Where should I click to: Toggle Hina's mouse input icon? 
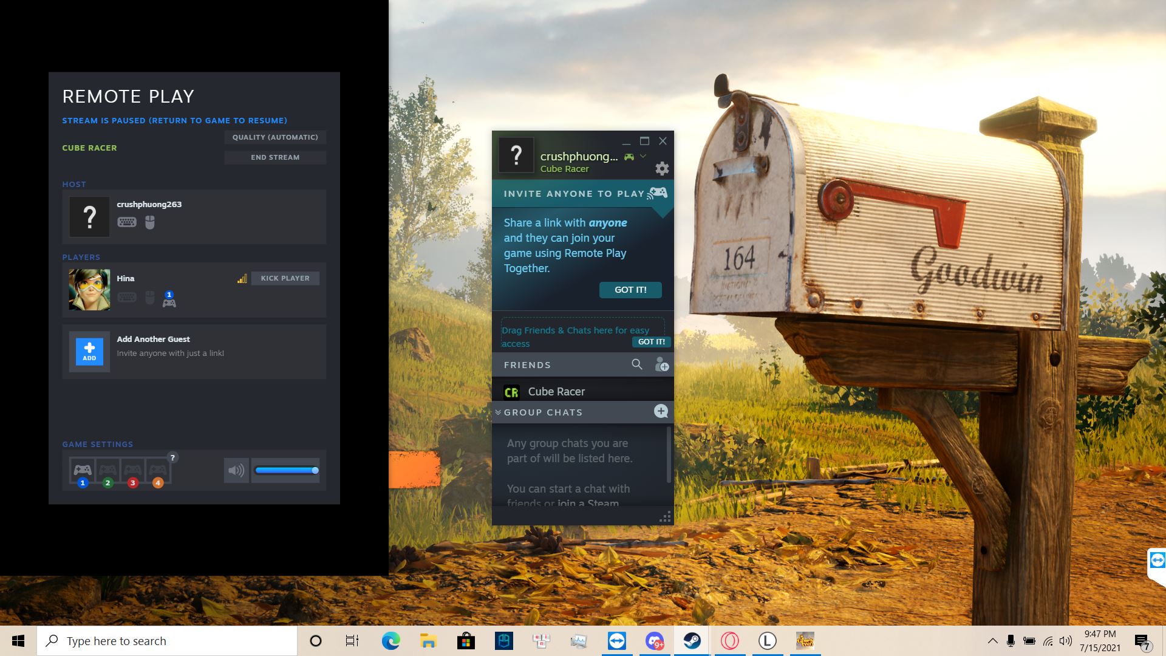[150, 298]
